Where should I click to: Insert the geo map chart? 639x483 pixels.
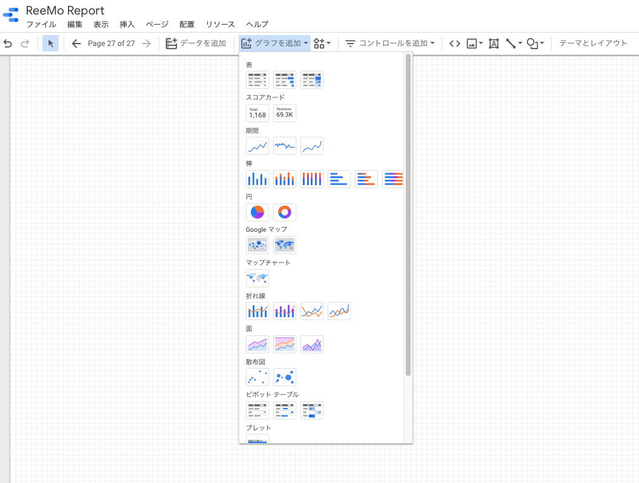click(x=257, y=278)
